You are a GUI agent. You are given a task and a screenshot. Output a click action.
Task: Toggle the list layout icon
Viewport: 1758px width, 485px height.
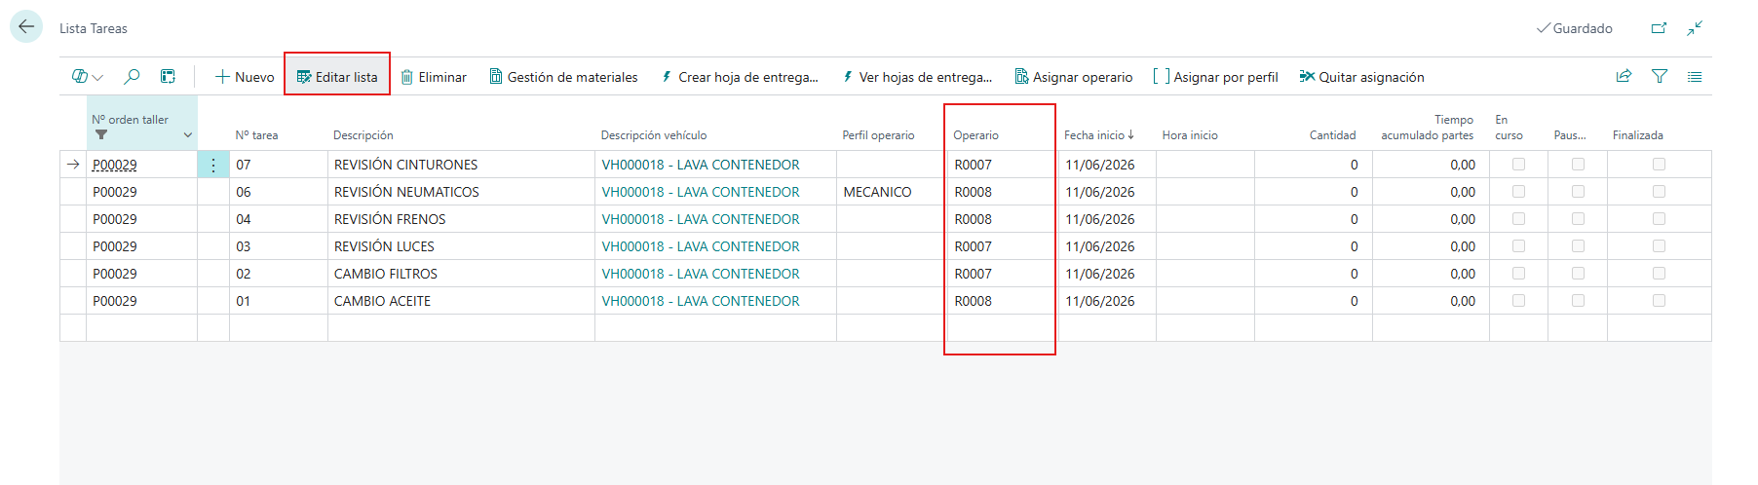[1695, 76]
